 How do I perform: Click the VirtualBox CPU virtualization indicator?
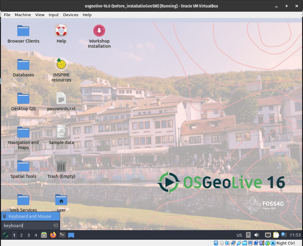click(262, 243)
